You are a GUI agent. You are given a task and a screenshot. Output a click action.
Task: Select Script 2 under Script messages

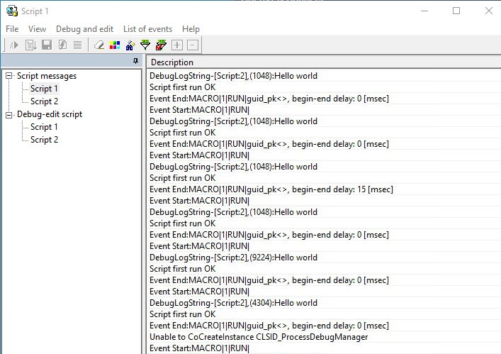click(x=44, y=101)
